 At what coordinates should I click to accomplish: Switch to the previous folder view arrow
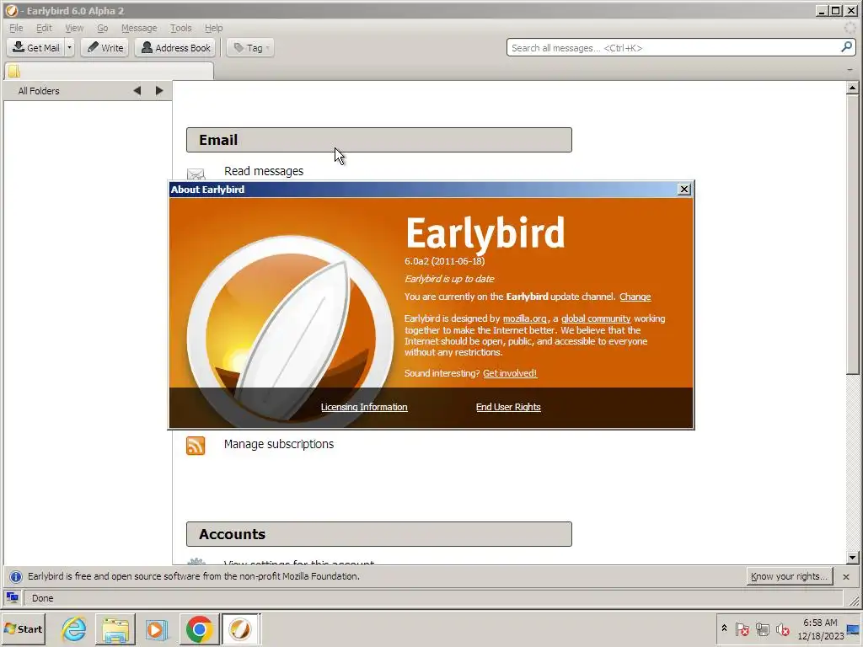137,91
